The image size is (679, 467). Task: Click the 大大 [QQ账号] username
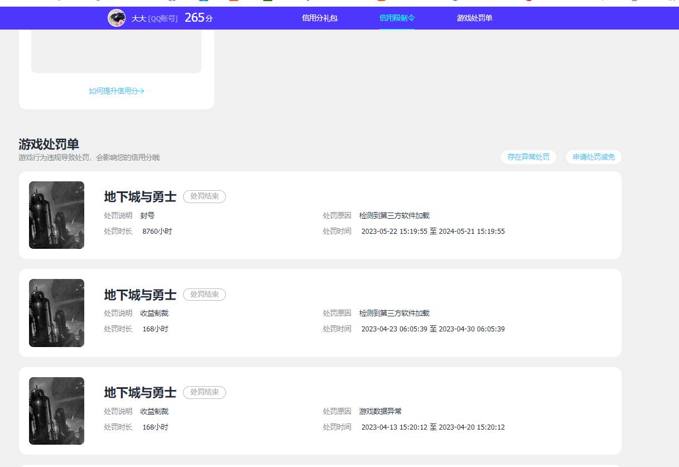tap(155, 18)
